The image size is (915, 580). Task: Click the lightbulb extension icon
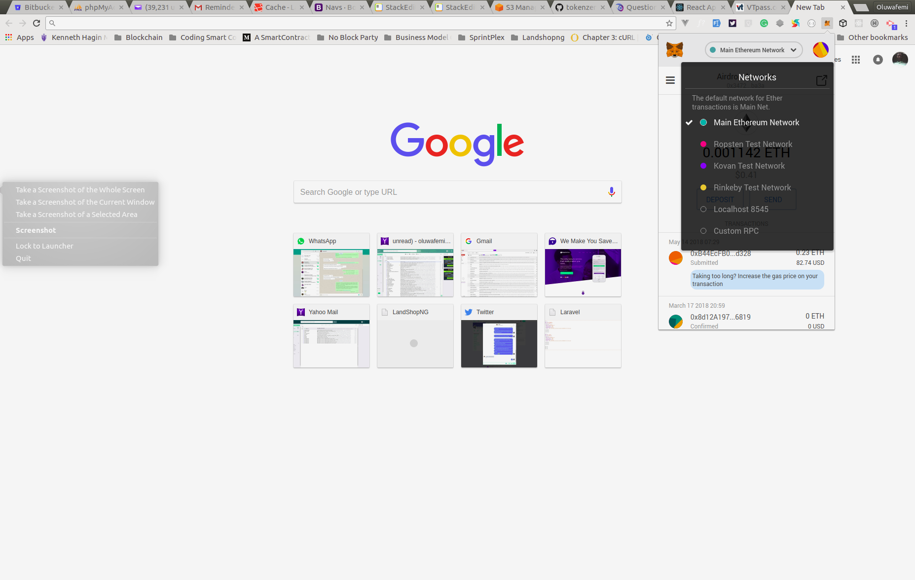pyautogui.click(x=748, y=23)
